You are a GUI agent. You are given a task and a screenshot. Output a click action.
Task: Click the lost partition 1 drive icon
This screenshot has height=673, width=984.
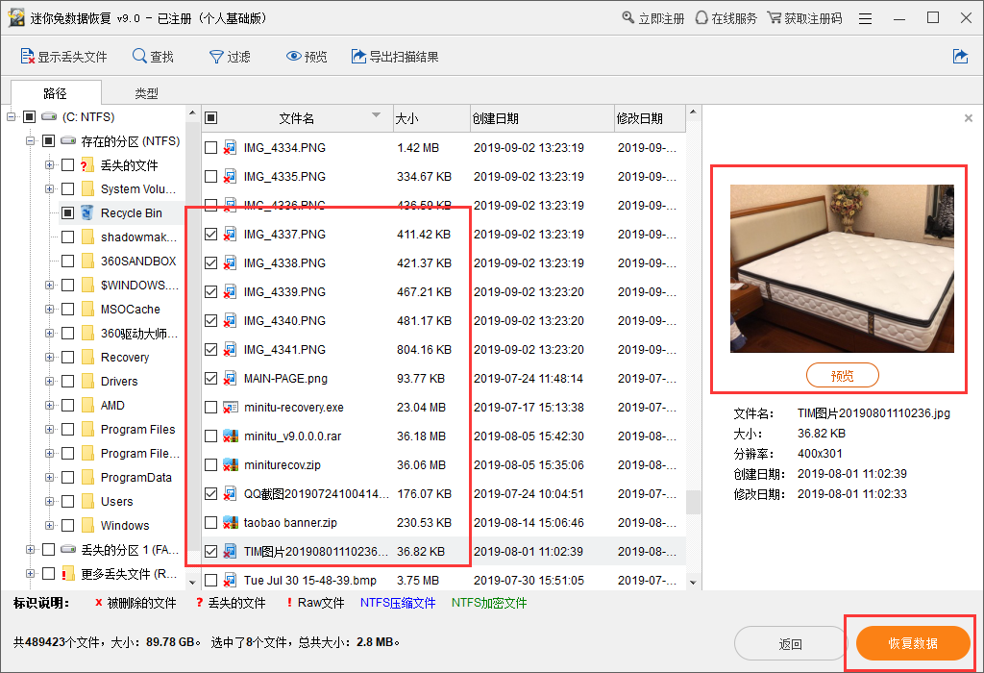point(68,549)
